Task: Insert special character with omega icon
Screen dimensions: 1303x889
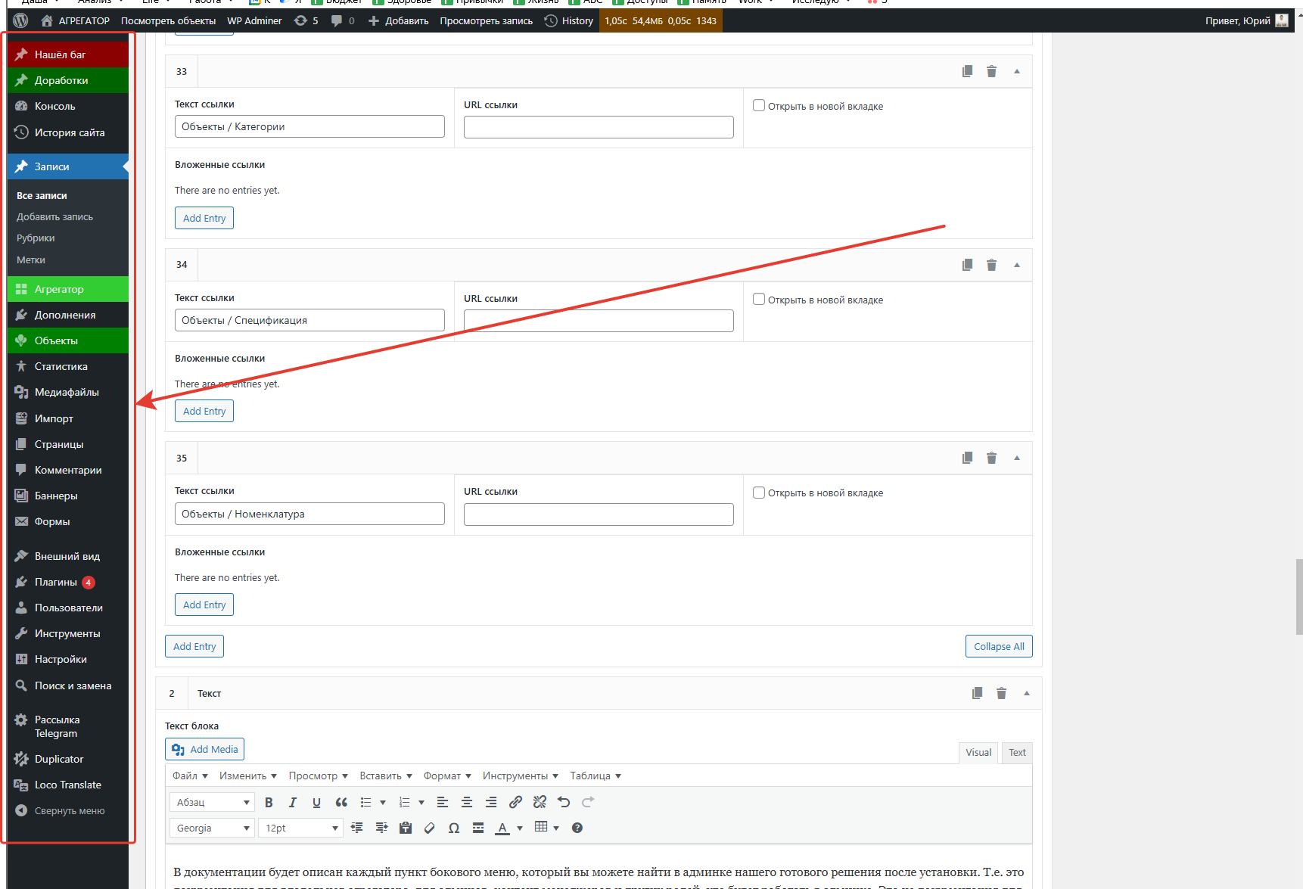Action: [454, 828]
